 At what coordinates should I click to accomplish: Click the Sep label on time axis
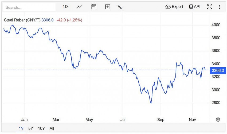point(161,120)
